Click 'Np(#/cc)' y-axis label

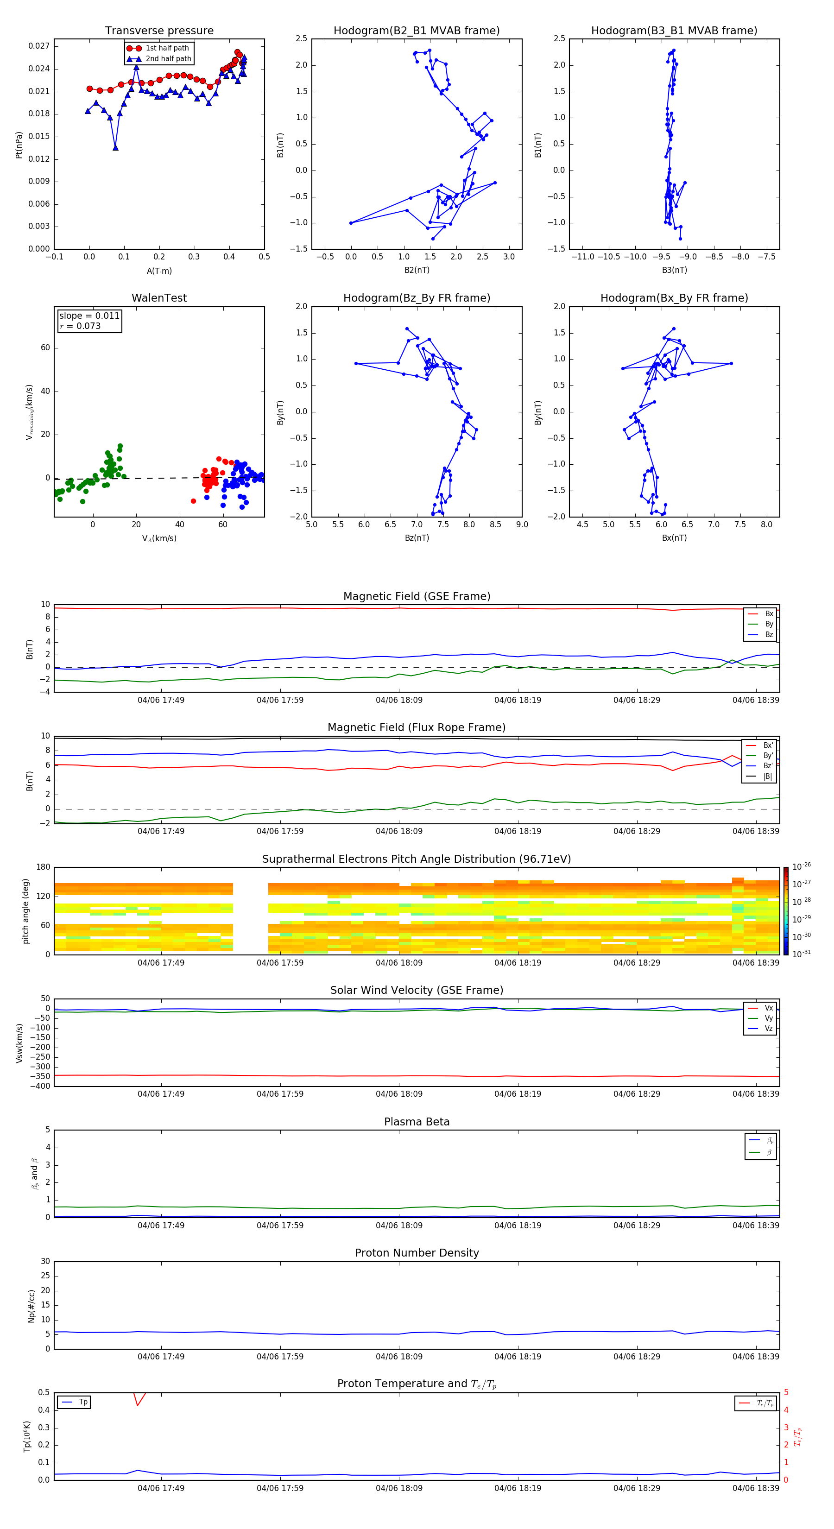pyautogui.click(x=32, y=1306)
